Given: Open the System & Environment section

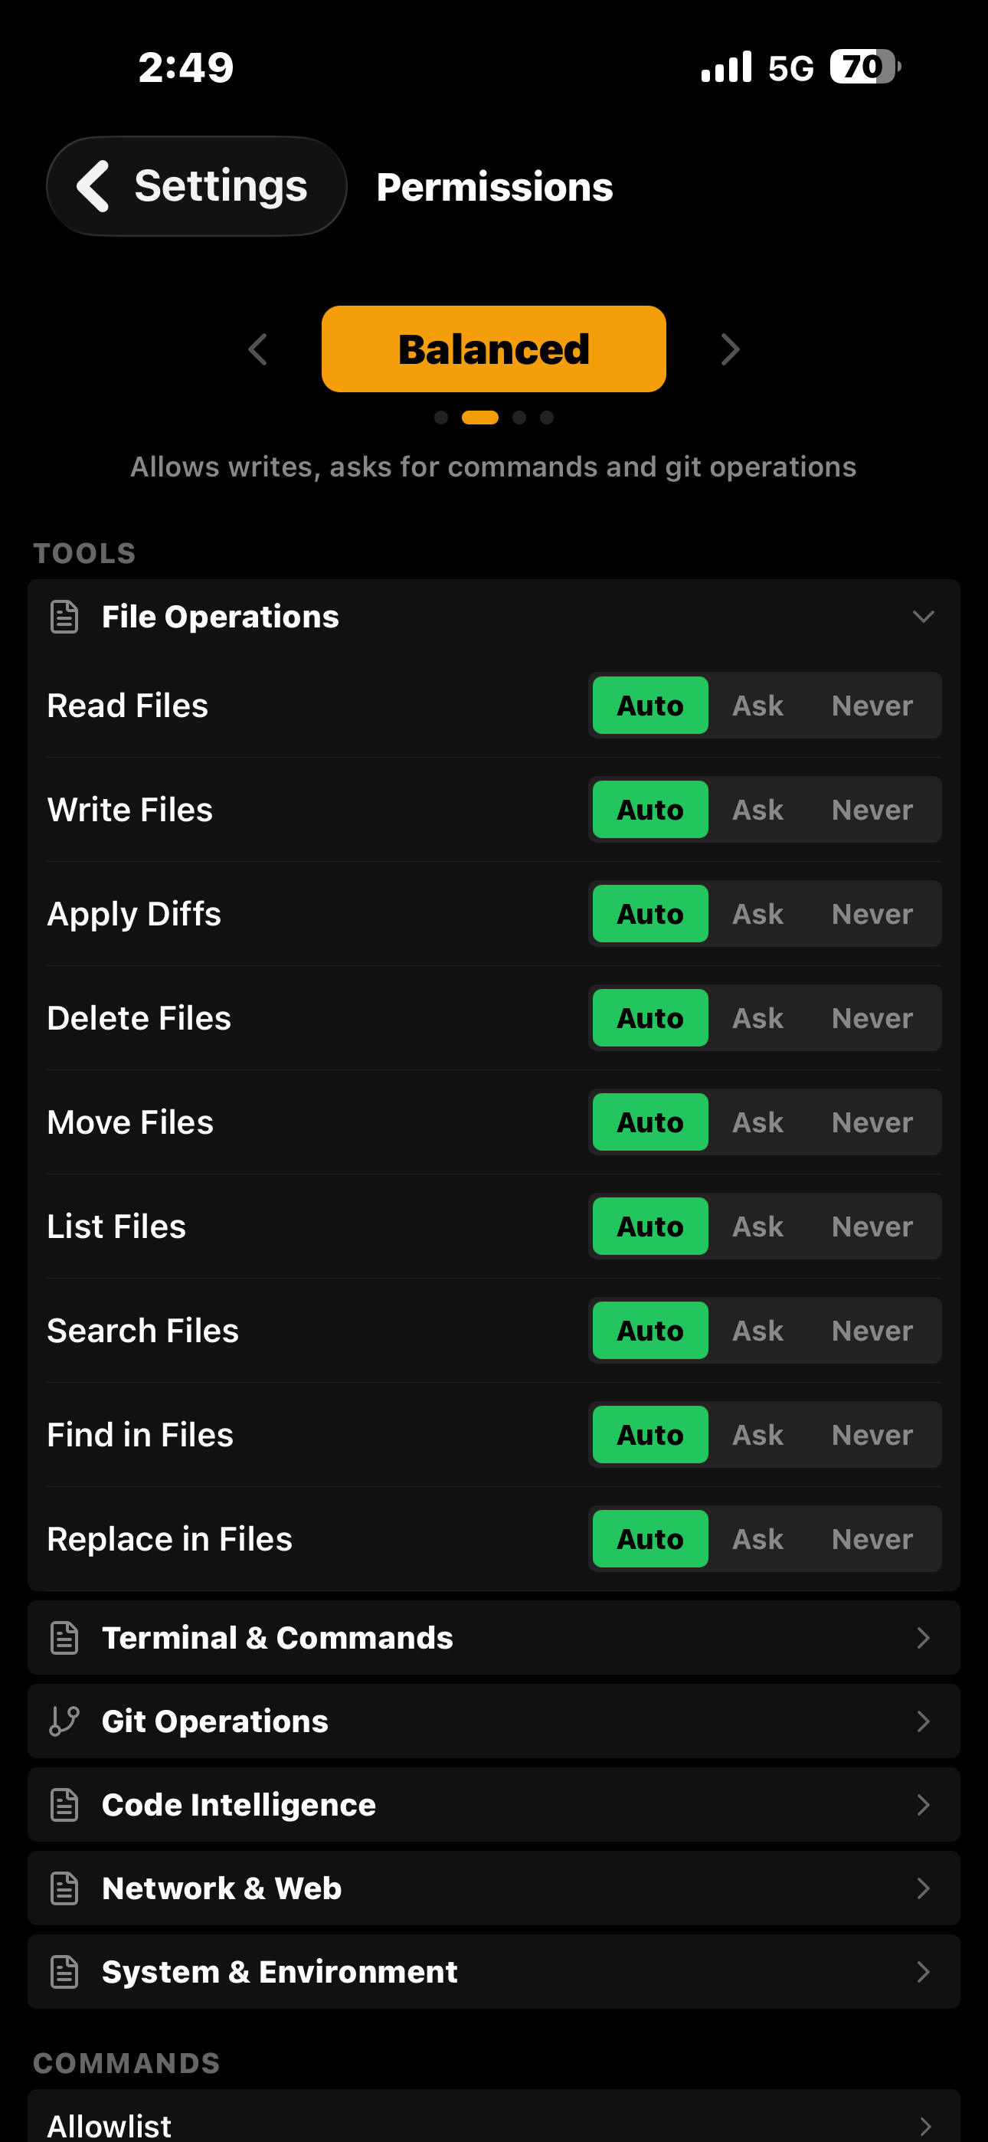Looking at the screenshot, I should point(494,1973).
